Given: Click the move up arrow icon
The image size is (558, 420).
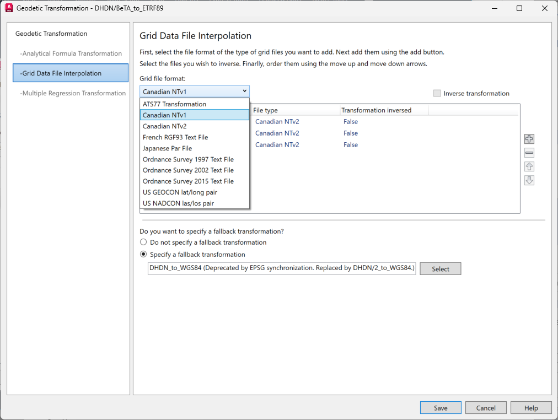Looking at the screenshot, I should (529, 166).
